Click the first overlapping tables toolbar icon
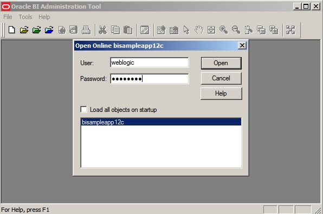323x214 pixels. pyautogui.click(x=261, y=30)
